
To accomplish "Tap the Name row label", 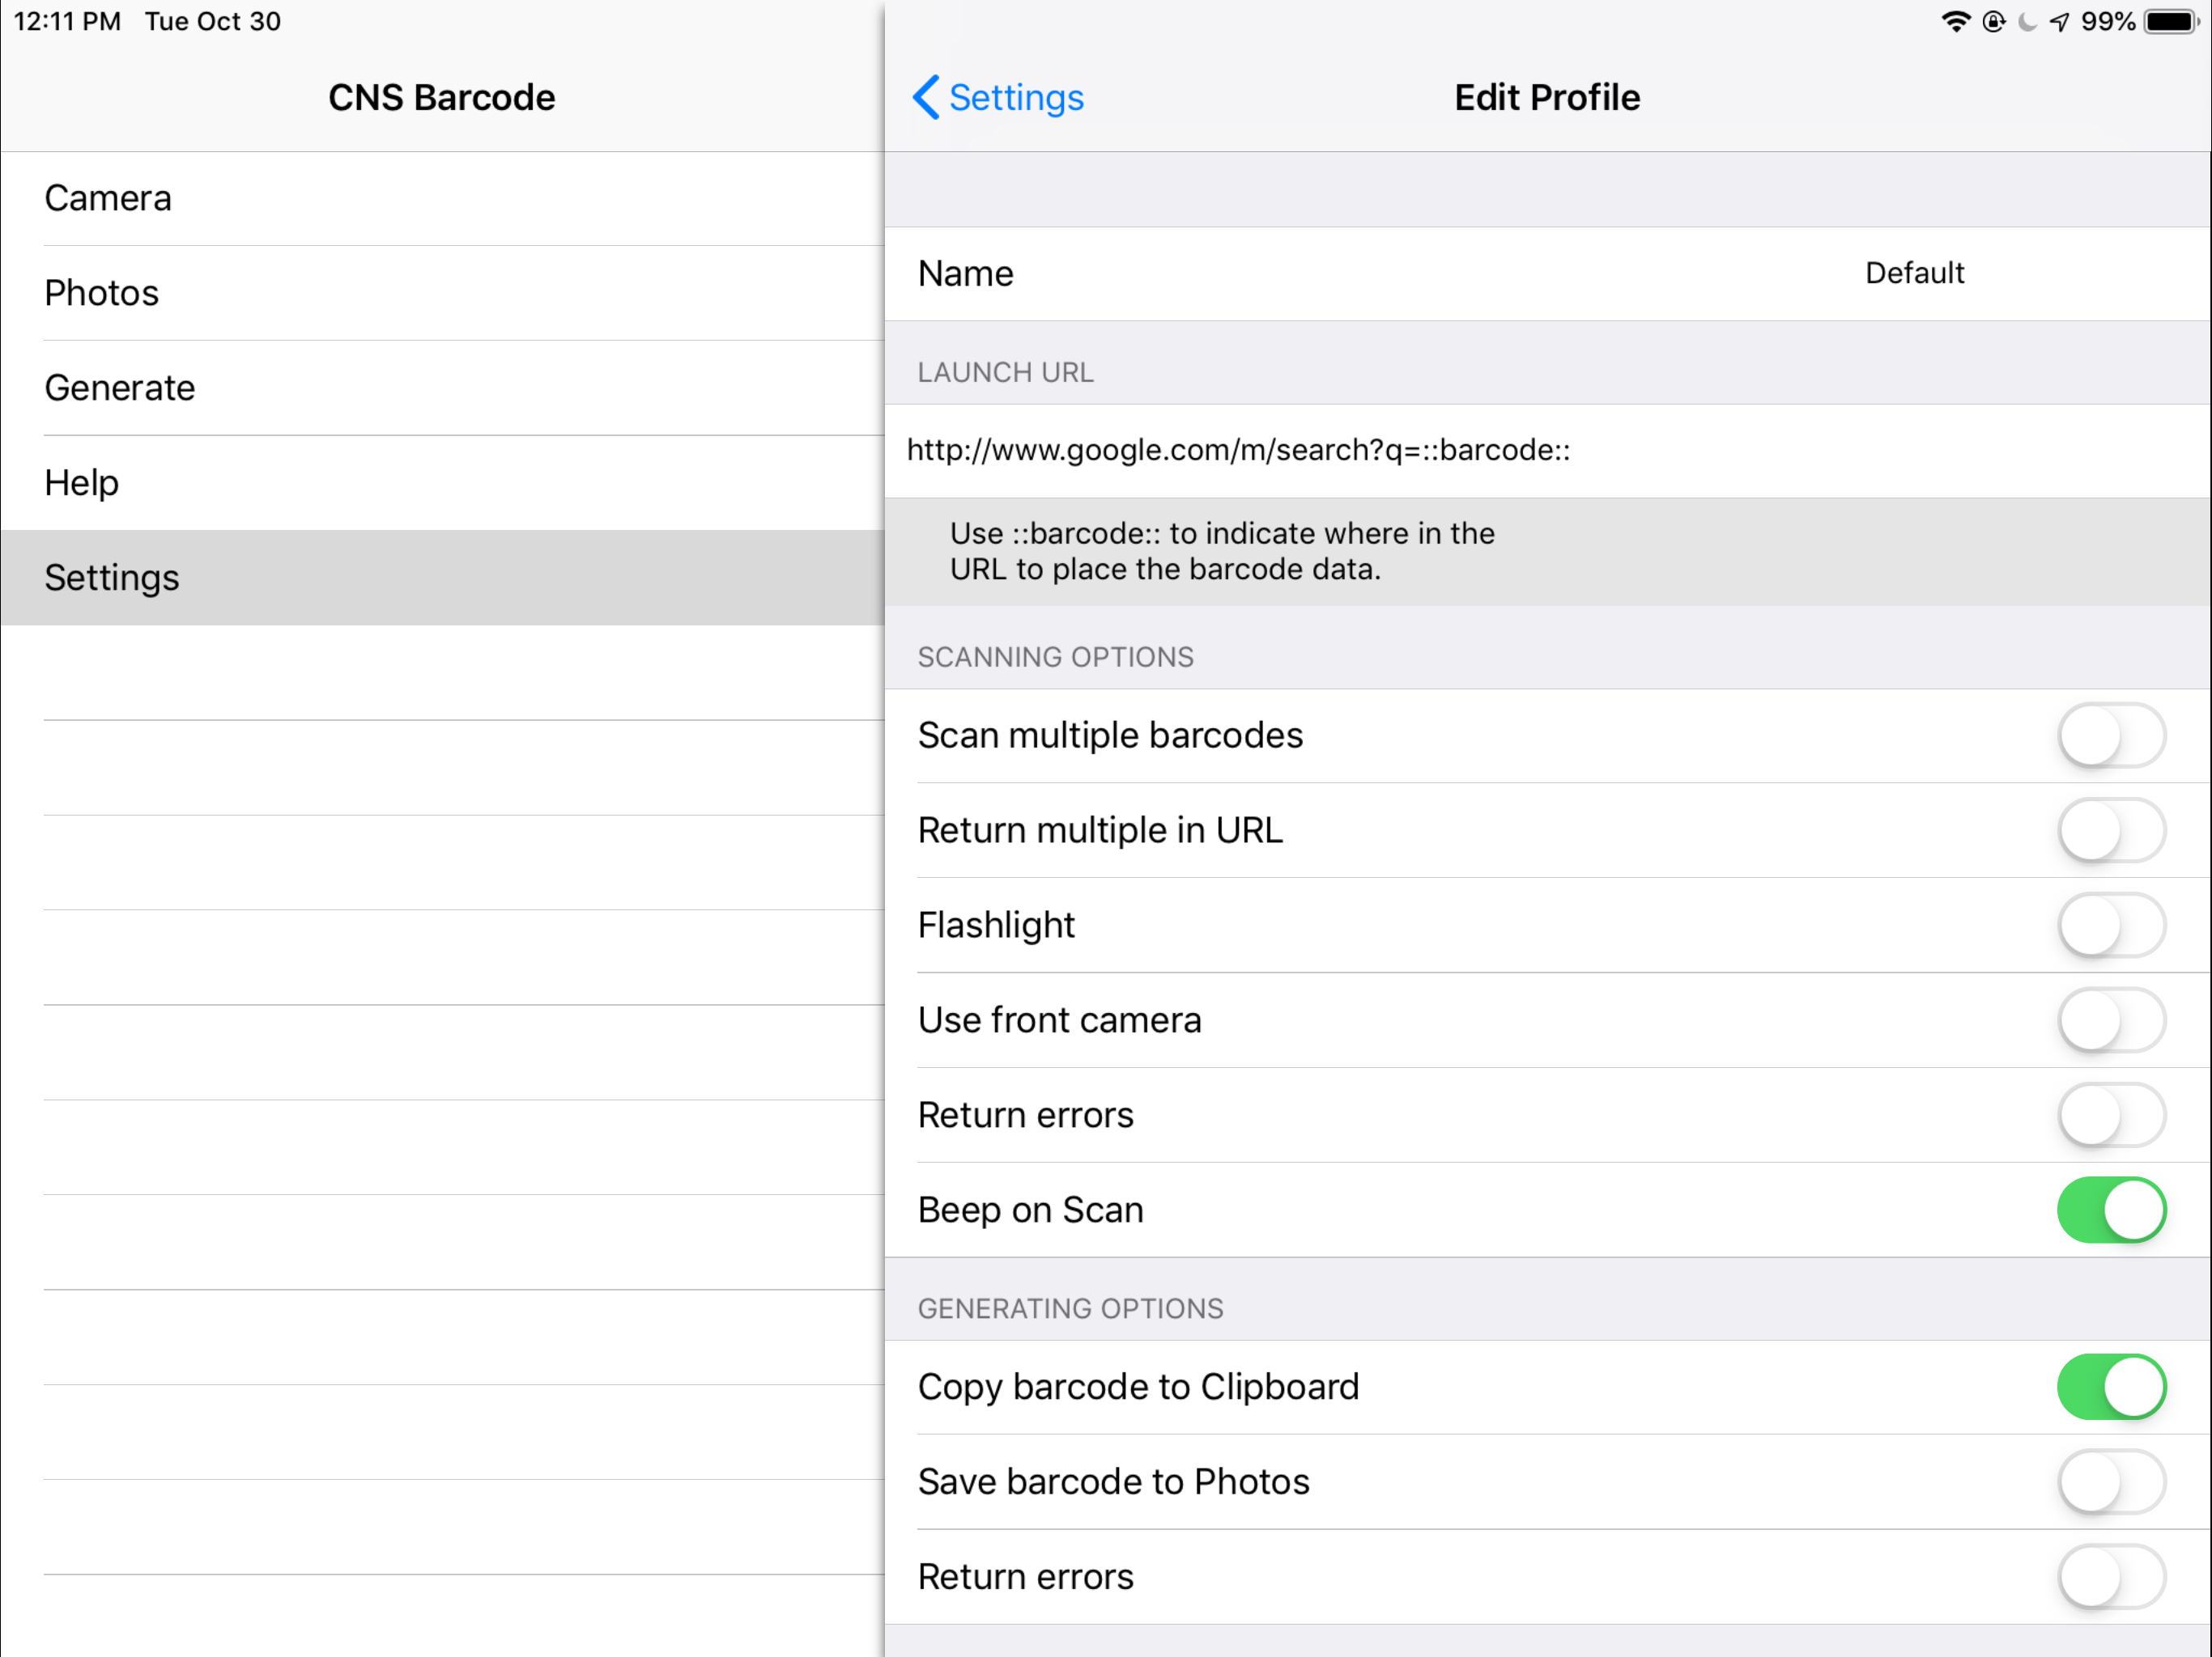I will coord(966,273).
